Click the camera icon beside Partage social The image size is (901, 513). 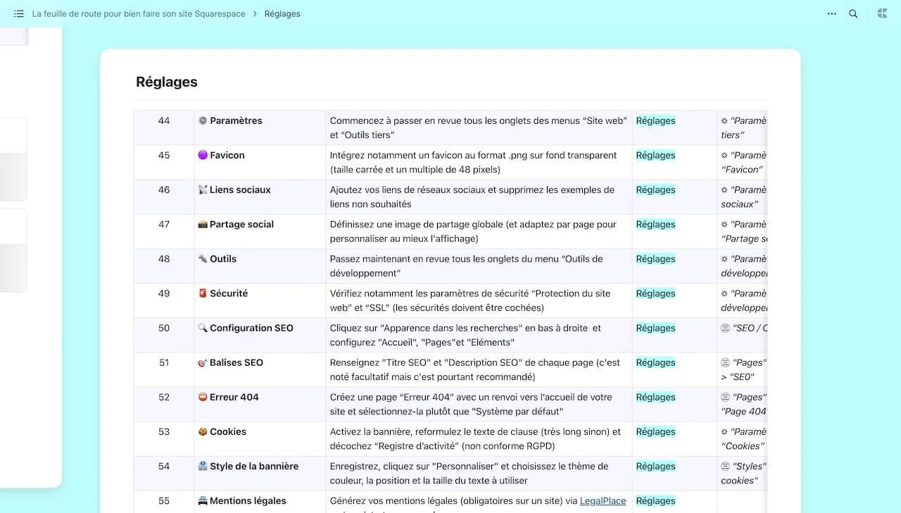[x=203, y=224]
